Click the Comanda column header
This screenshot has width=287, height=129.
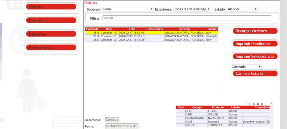(92, 29)
